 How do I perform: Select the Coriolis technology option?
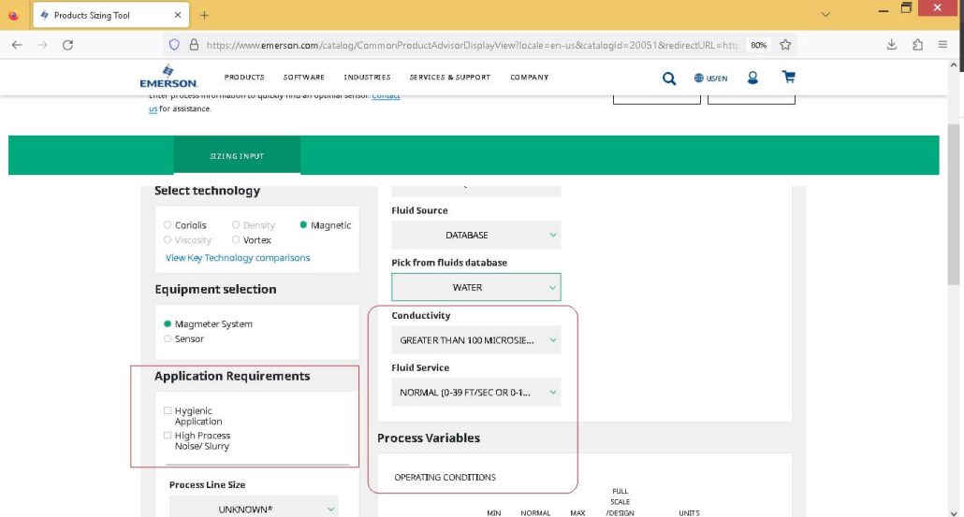pyautogui.click(x=168, y=224)
